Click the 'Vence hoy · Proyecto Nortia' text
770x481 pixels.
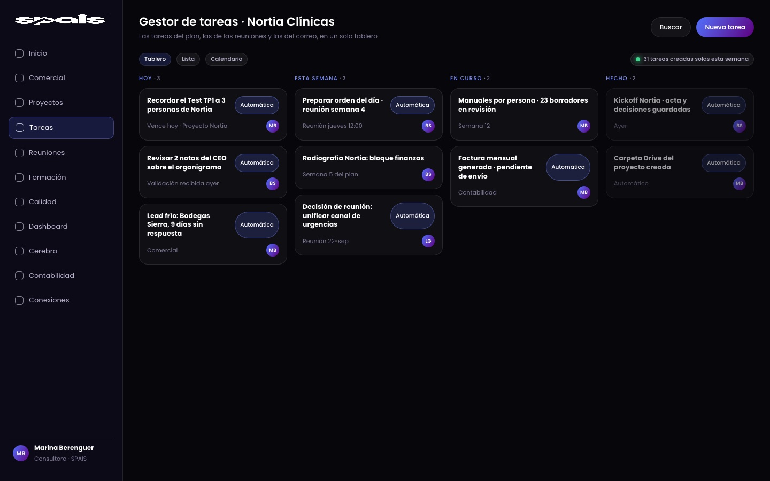pyautogui.click(x=187, y=126)
